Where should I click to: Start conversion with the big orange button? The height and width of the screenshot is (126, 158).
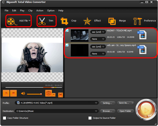pyautogui.click(x=146, y=110)
